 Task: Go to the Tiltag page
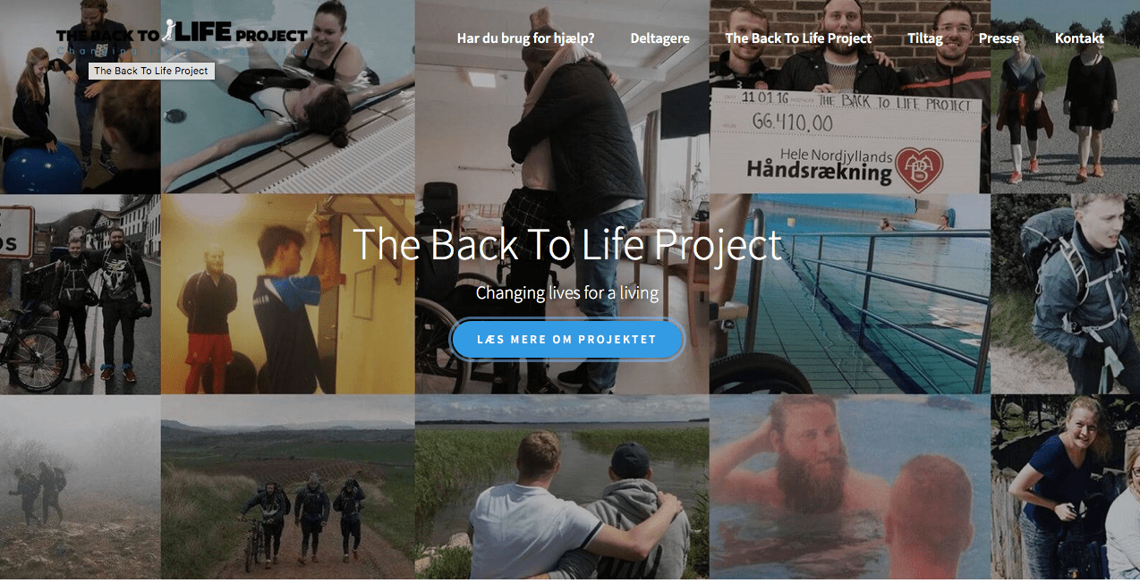(925, 38)
